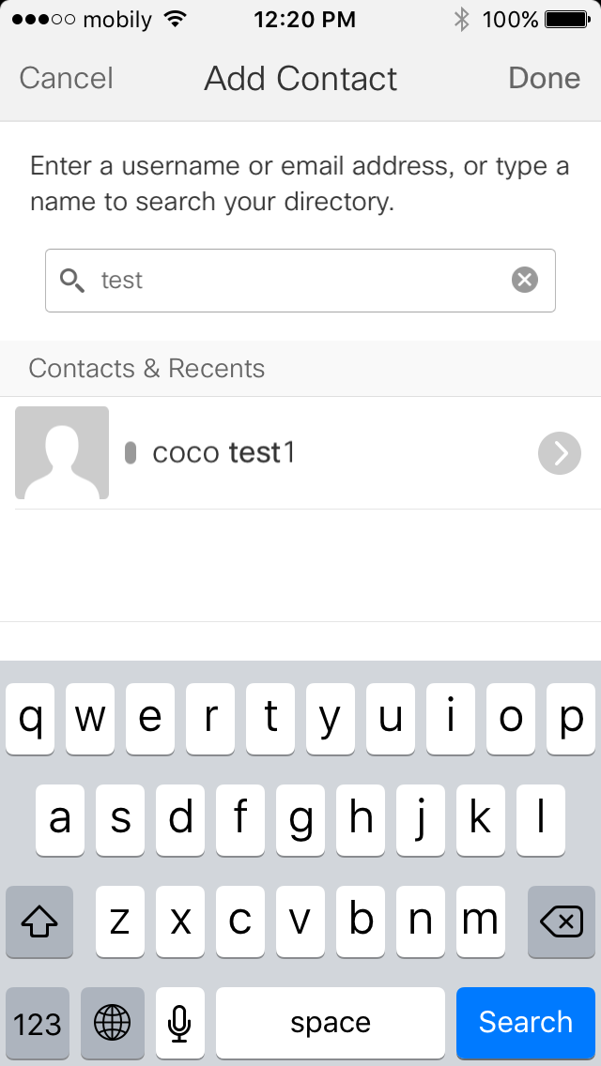Clear the search field text
601x1066 pixels.
(525, 280)
